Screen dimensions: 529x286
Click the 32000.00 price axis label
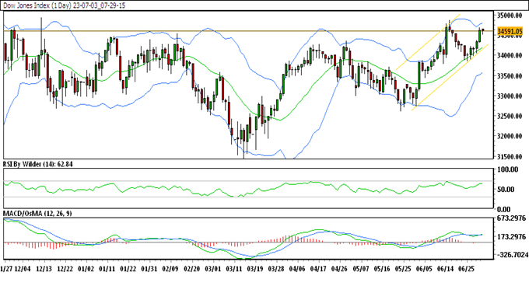510,136
